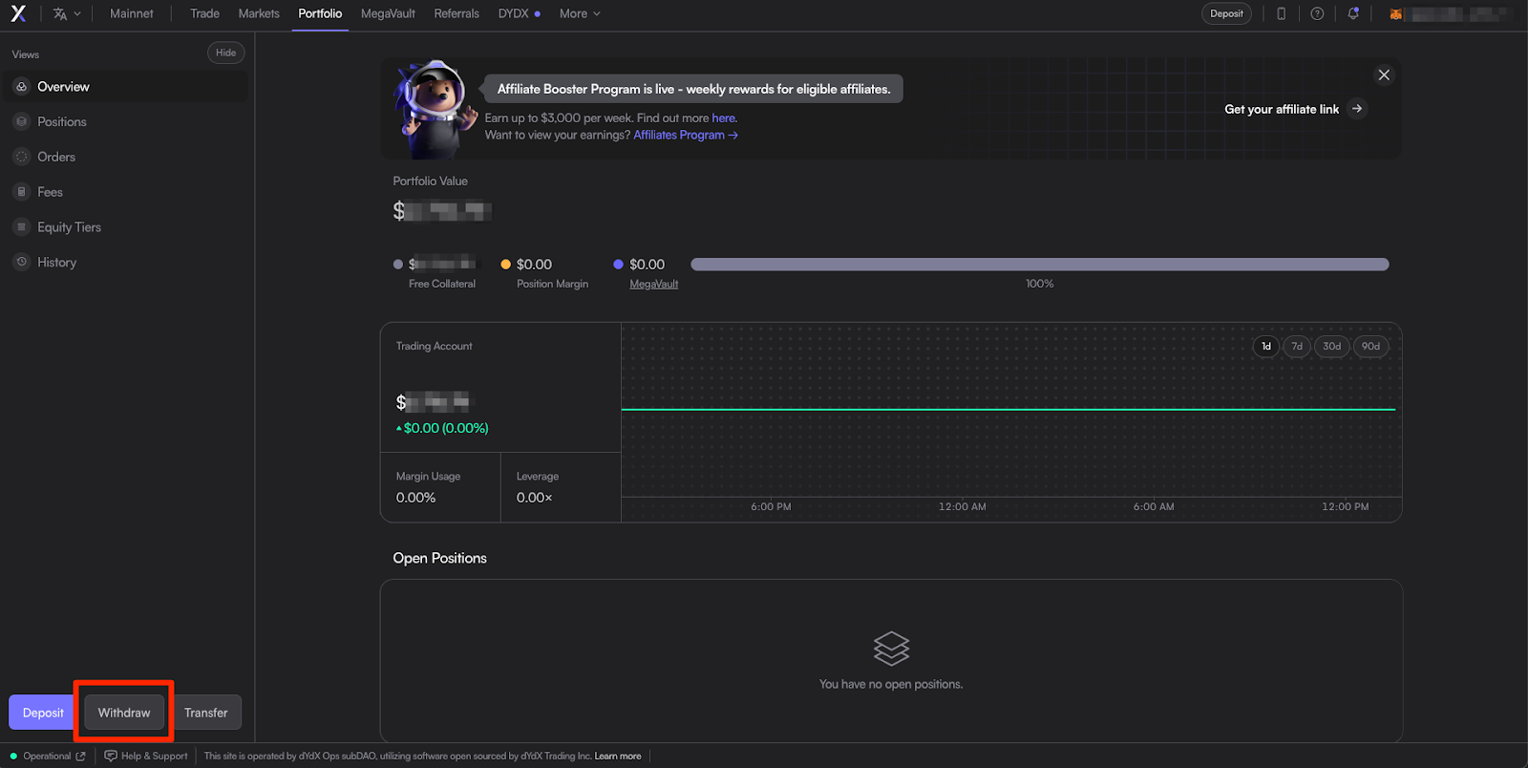Click the Margin Usage 0.00% value

tap(416, 498)
